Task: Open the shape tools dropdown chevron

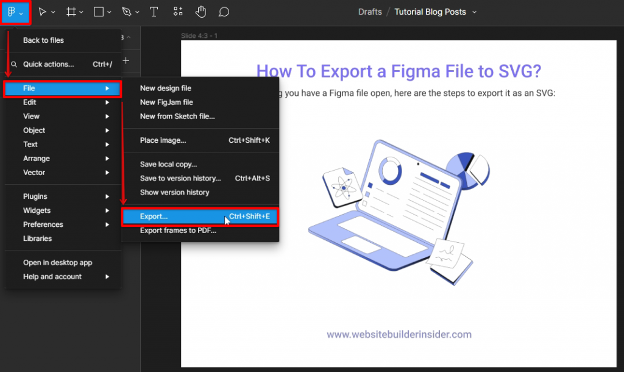Action: tap(110, 12)
